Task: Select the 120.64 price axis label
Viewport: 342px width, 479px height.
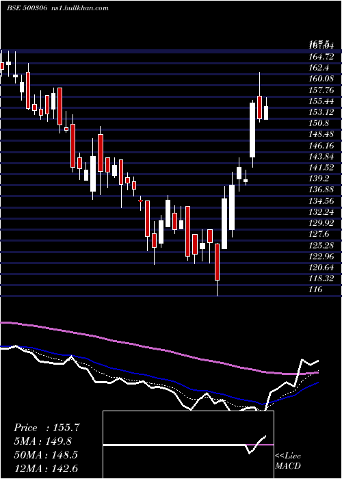Action: coord(321,268)
